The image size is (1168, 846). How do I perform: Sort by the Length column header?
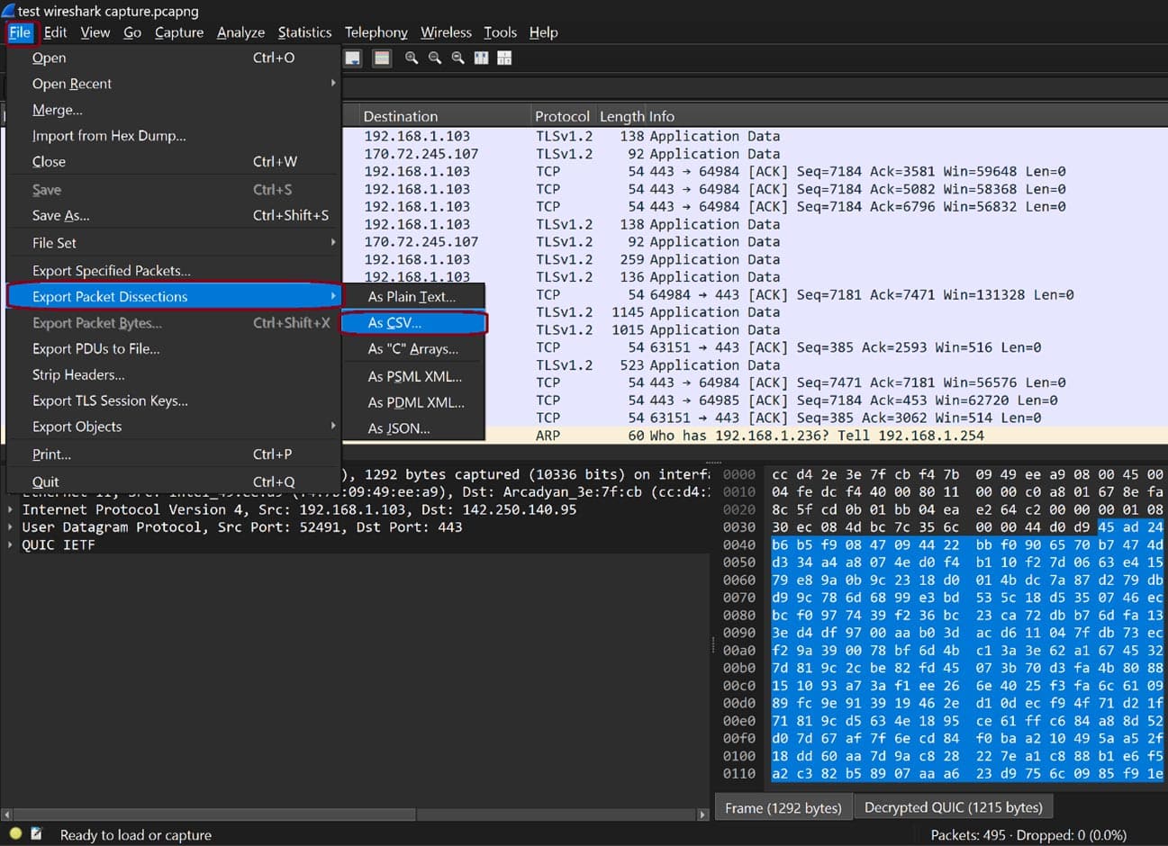click(x=621, y=116)
